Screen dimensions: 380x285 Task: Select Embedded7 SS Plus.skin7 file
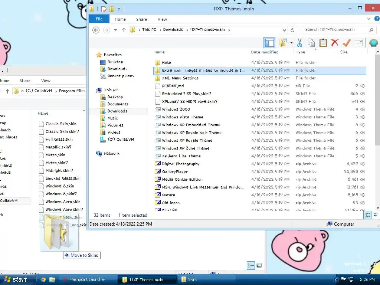pyautogui.click(x=186, y=94)
